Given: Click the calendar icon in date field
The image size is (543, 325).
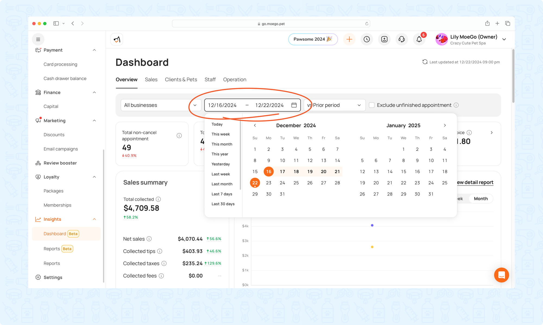Looking at the screenshot, I should [294, 105].
